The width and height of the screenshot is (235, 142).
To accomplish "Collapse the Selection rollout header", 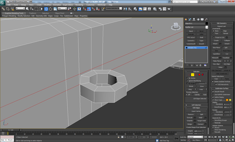I will 196,72.
